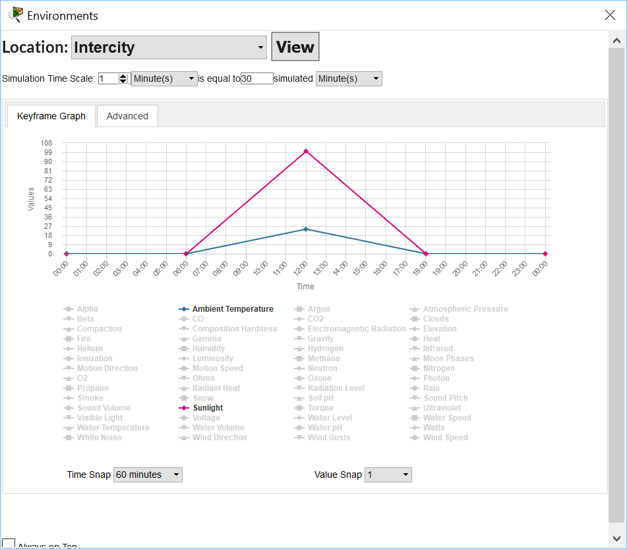
Task: Click the Wind Speed legend icon
Action: pos(415,438)
